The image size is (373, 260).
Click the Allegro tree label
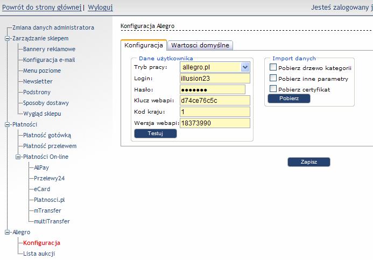pyautogui.click(x=22, y=232)
